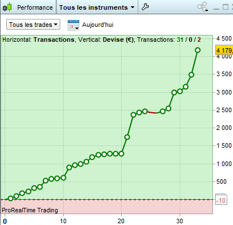This screenshot has width=233, height=225.
Task: Open the wrench settings icon
Action: point(145,7)
